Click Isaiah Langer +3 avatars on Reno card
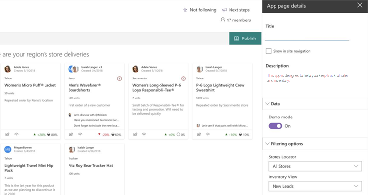The width and height of the screenshot is (368, 195). click(x=73, y=69)
